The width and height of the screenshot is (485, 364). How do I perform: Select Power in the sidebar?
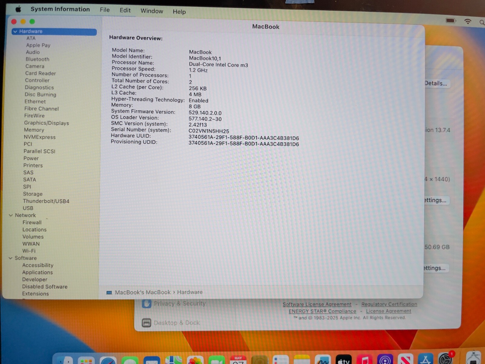(x=31, y=158)
